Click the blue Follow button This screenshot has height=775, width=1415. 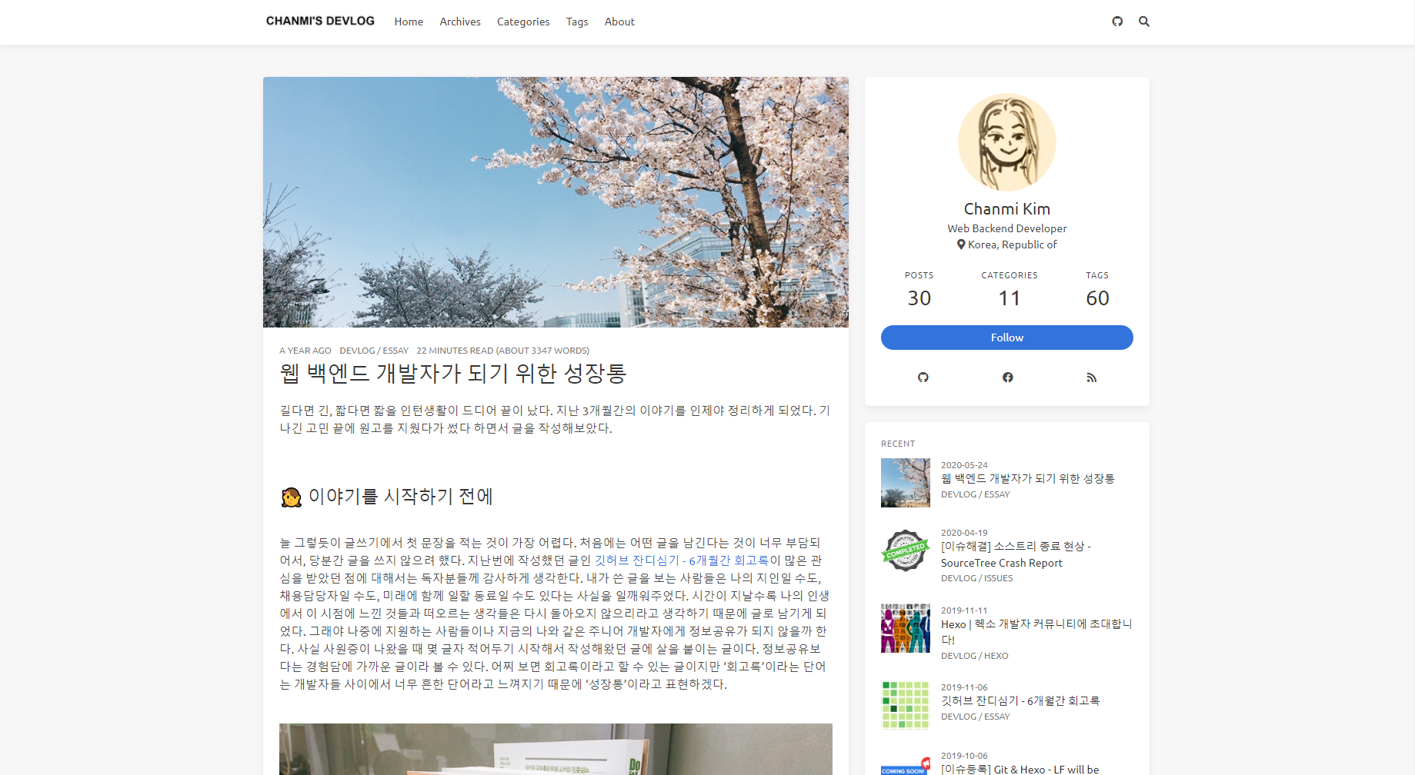1007,338
